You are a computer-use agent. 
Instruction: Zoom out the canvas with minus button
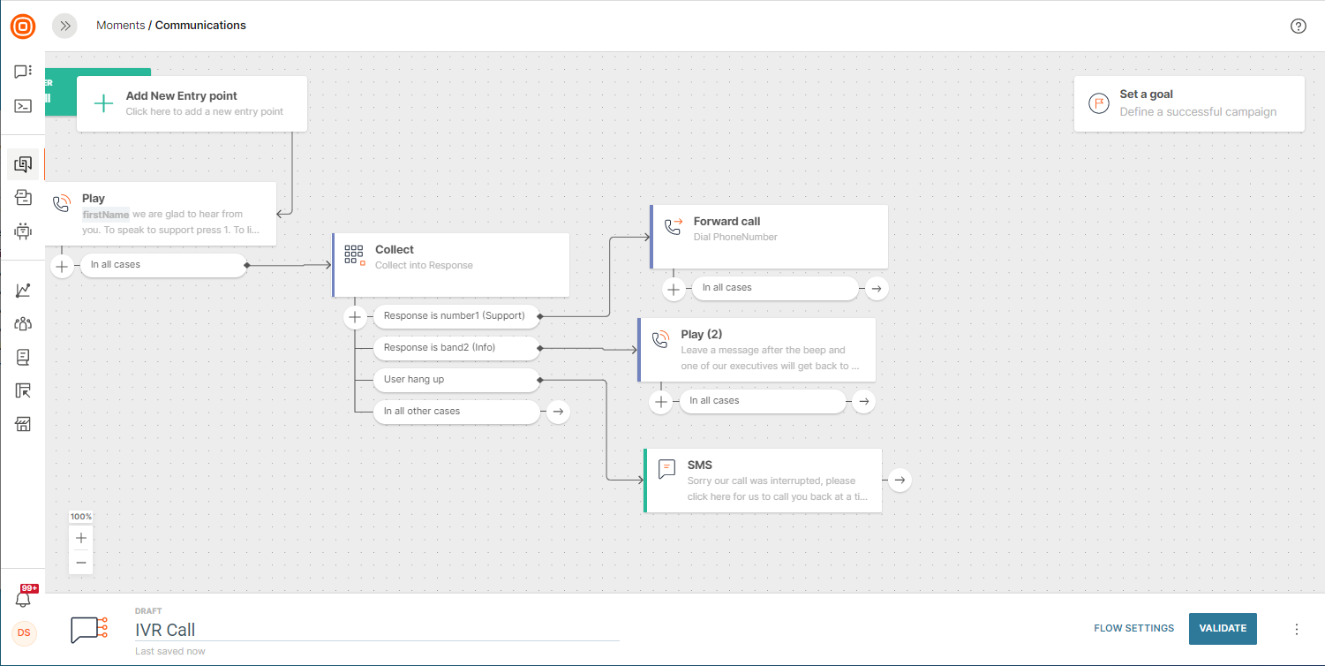tap(81, 563)
